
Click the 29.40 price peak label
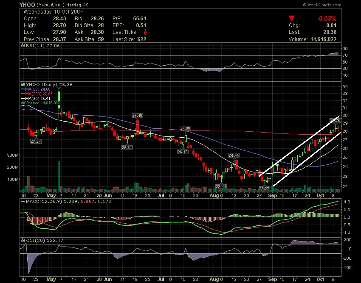pyautogui.click(x=137, y=115)
